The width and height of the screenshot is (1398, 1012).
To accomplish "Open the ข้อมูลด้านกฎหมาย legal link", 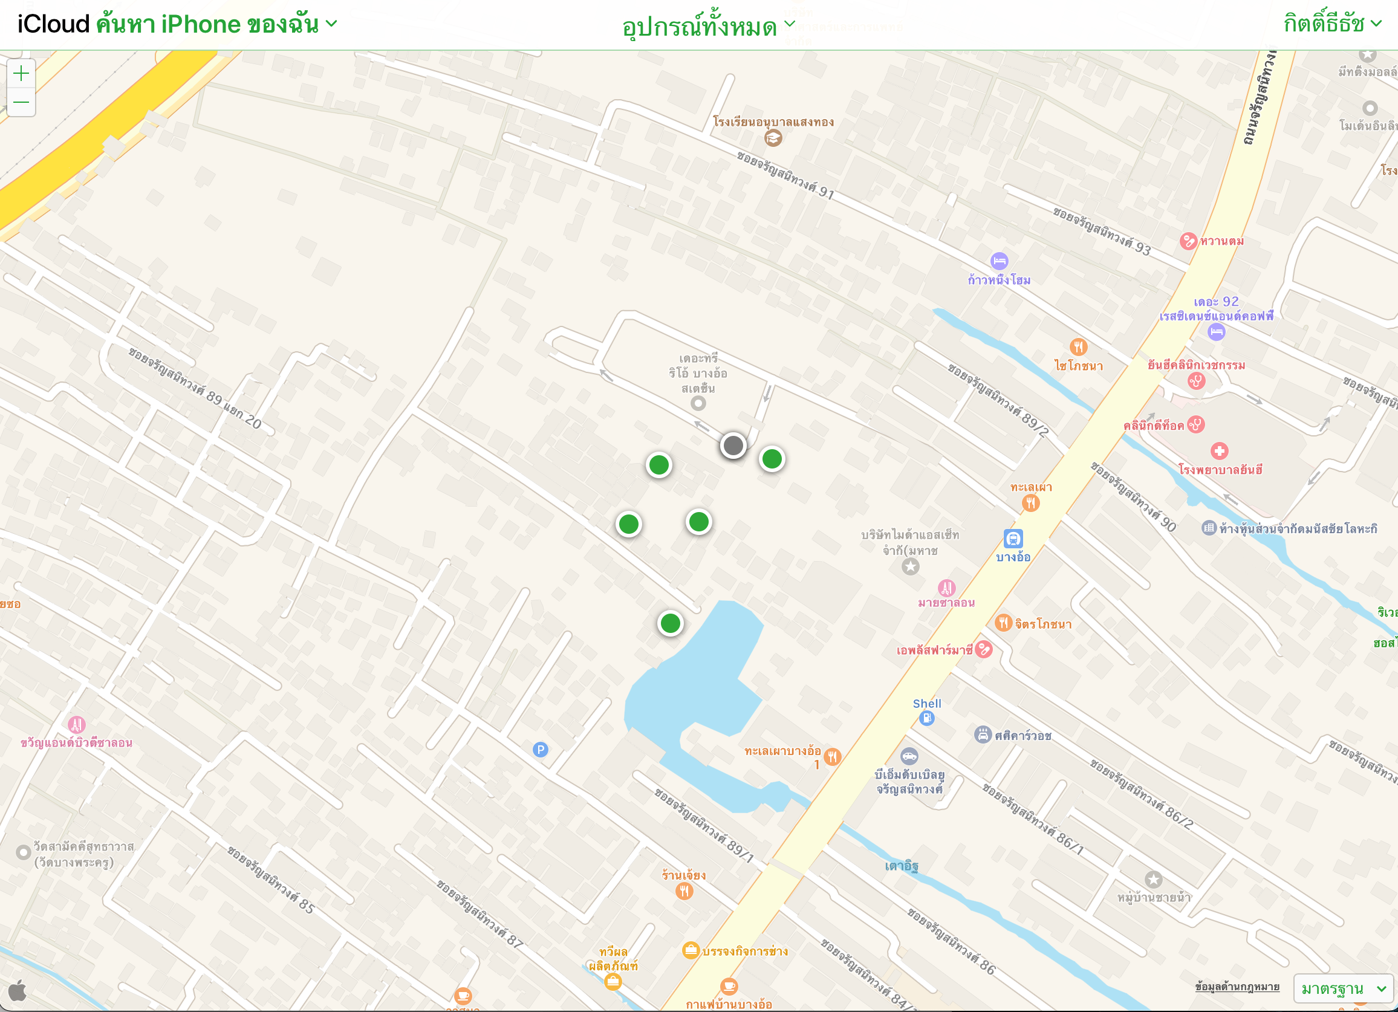I will click(x=1237, y=987).
